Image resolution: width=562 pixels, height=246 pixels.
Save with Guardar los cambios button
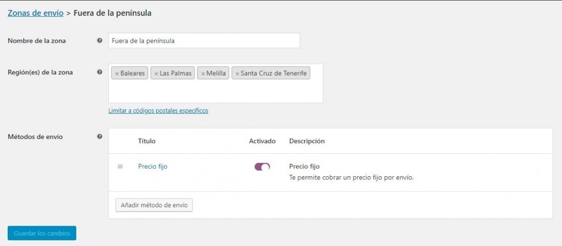pos(42,233)
